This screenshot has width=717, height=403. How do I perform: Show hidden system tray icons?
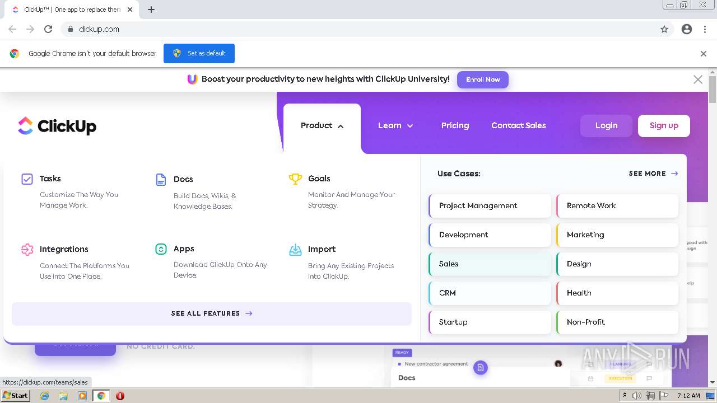coord(625,396)
